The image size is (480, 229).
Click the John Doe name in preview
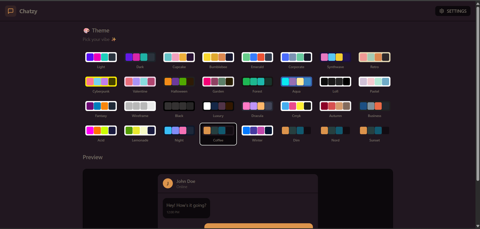186,181
